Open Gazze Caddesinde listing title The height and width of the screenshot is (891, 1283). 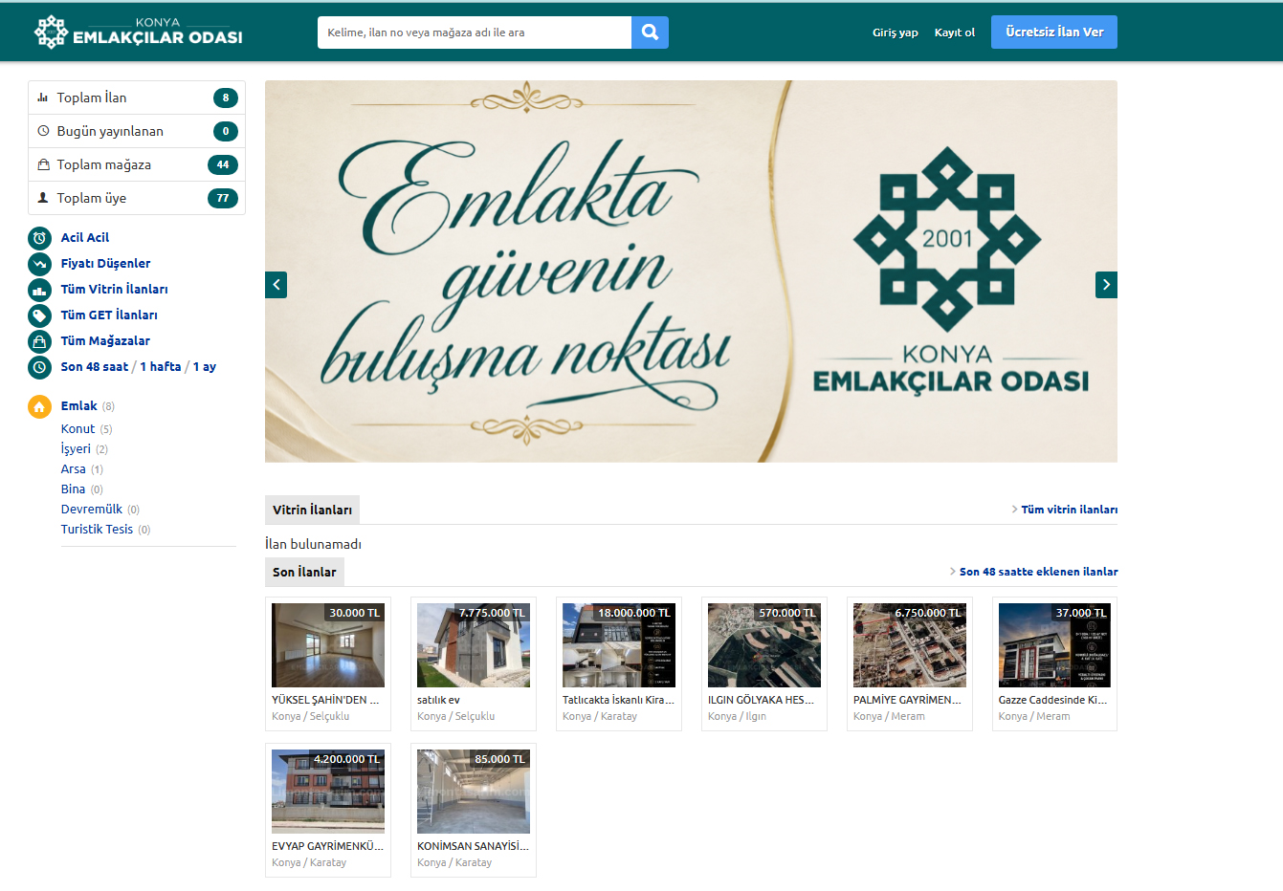pos(1053,700)
